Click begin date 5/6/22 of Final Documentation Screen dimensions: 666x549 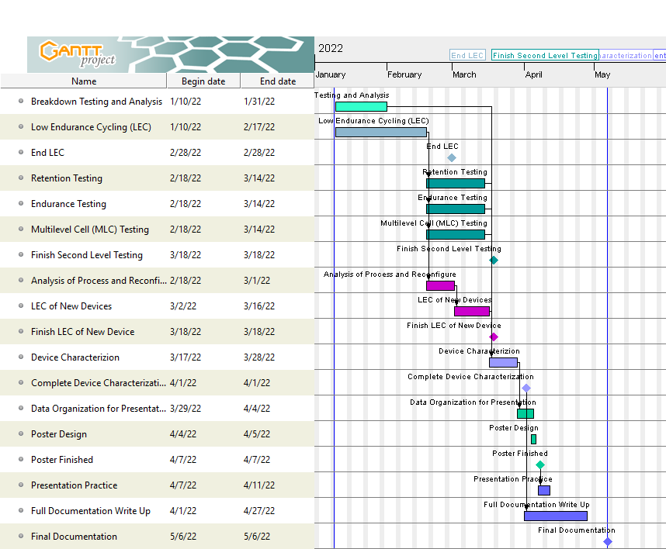[x=183, y=537]
